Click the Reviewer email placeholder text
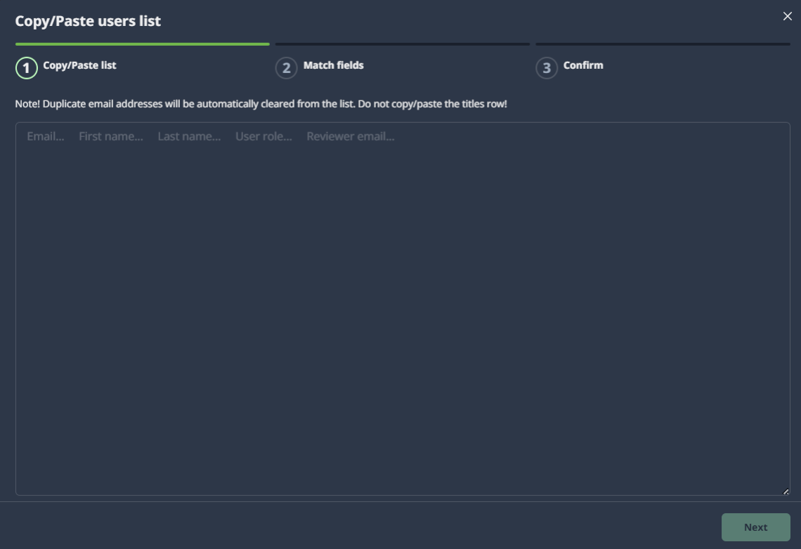Screen dimensions: 801x549 pyautogui.click(x=351, y=136)
